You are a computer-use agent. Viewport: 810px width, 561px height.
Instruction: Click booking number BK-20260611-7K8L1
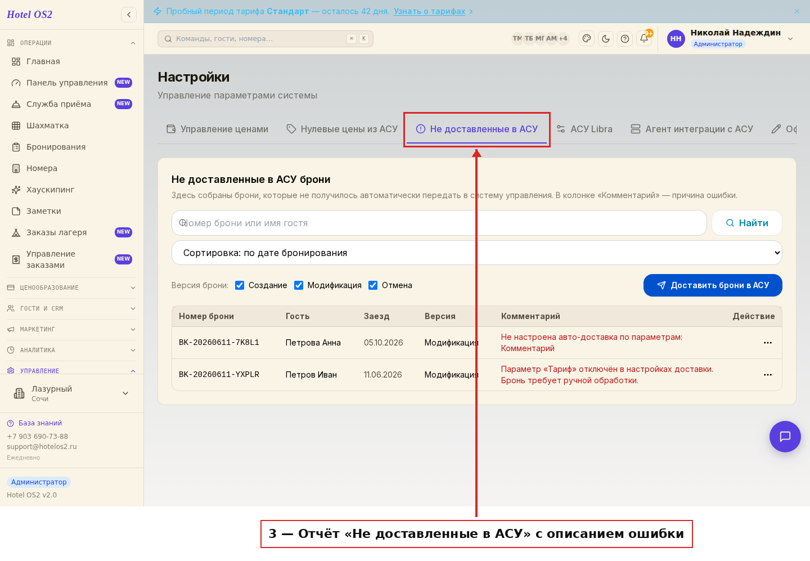[x=219, y=343]
